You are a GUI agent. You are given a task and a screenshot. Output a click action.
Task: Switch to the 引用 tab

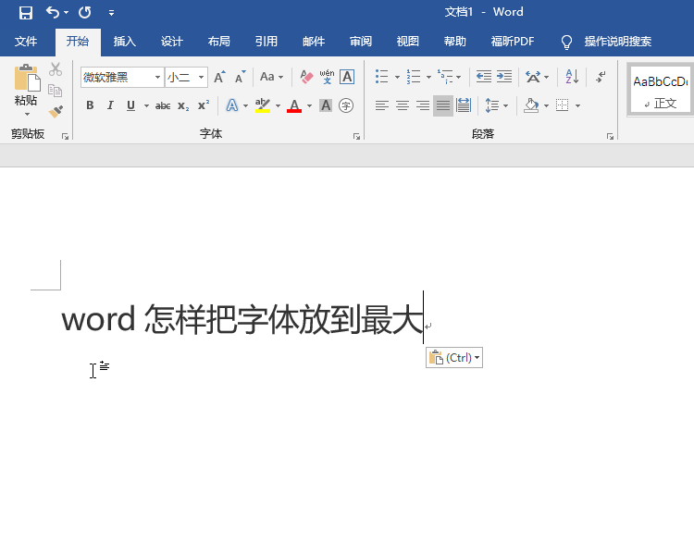click(x=266, y=42)
